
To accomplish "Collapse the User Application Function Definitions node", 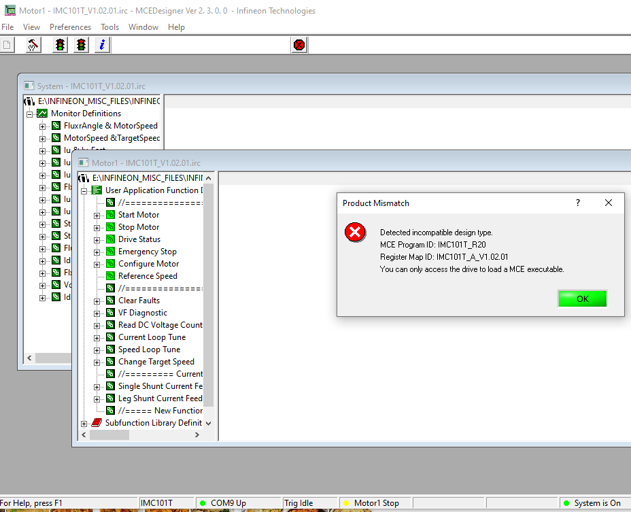I will point(84,190).
